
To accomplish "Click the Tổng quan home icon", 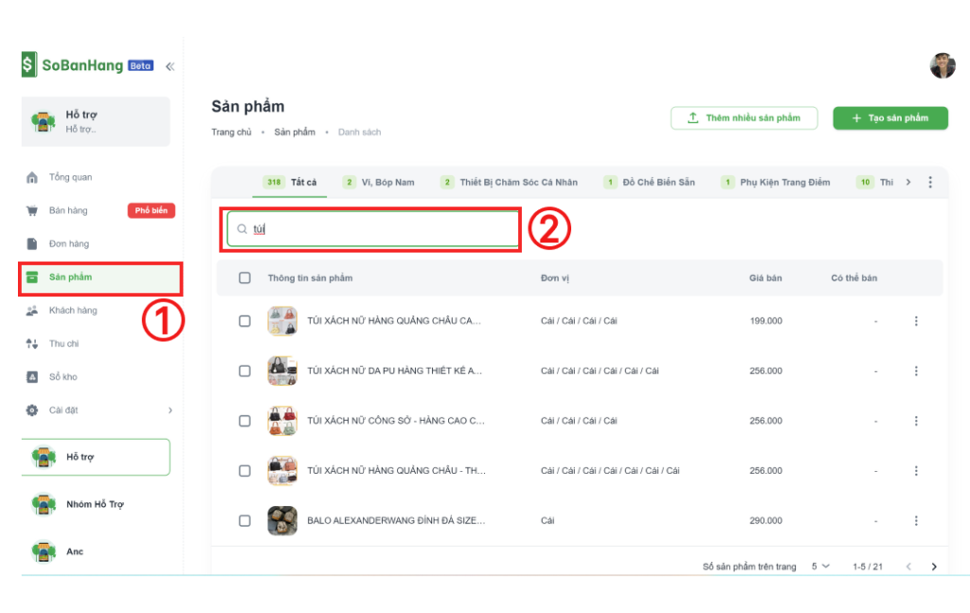I will pos(32,178).
